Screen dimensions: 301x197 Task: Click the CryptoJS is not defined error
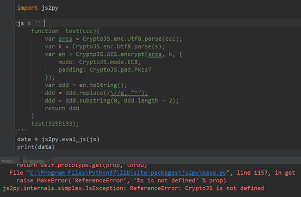pos(197,188)
